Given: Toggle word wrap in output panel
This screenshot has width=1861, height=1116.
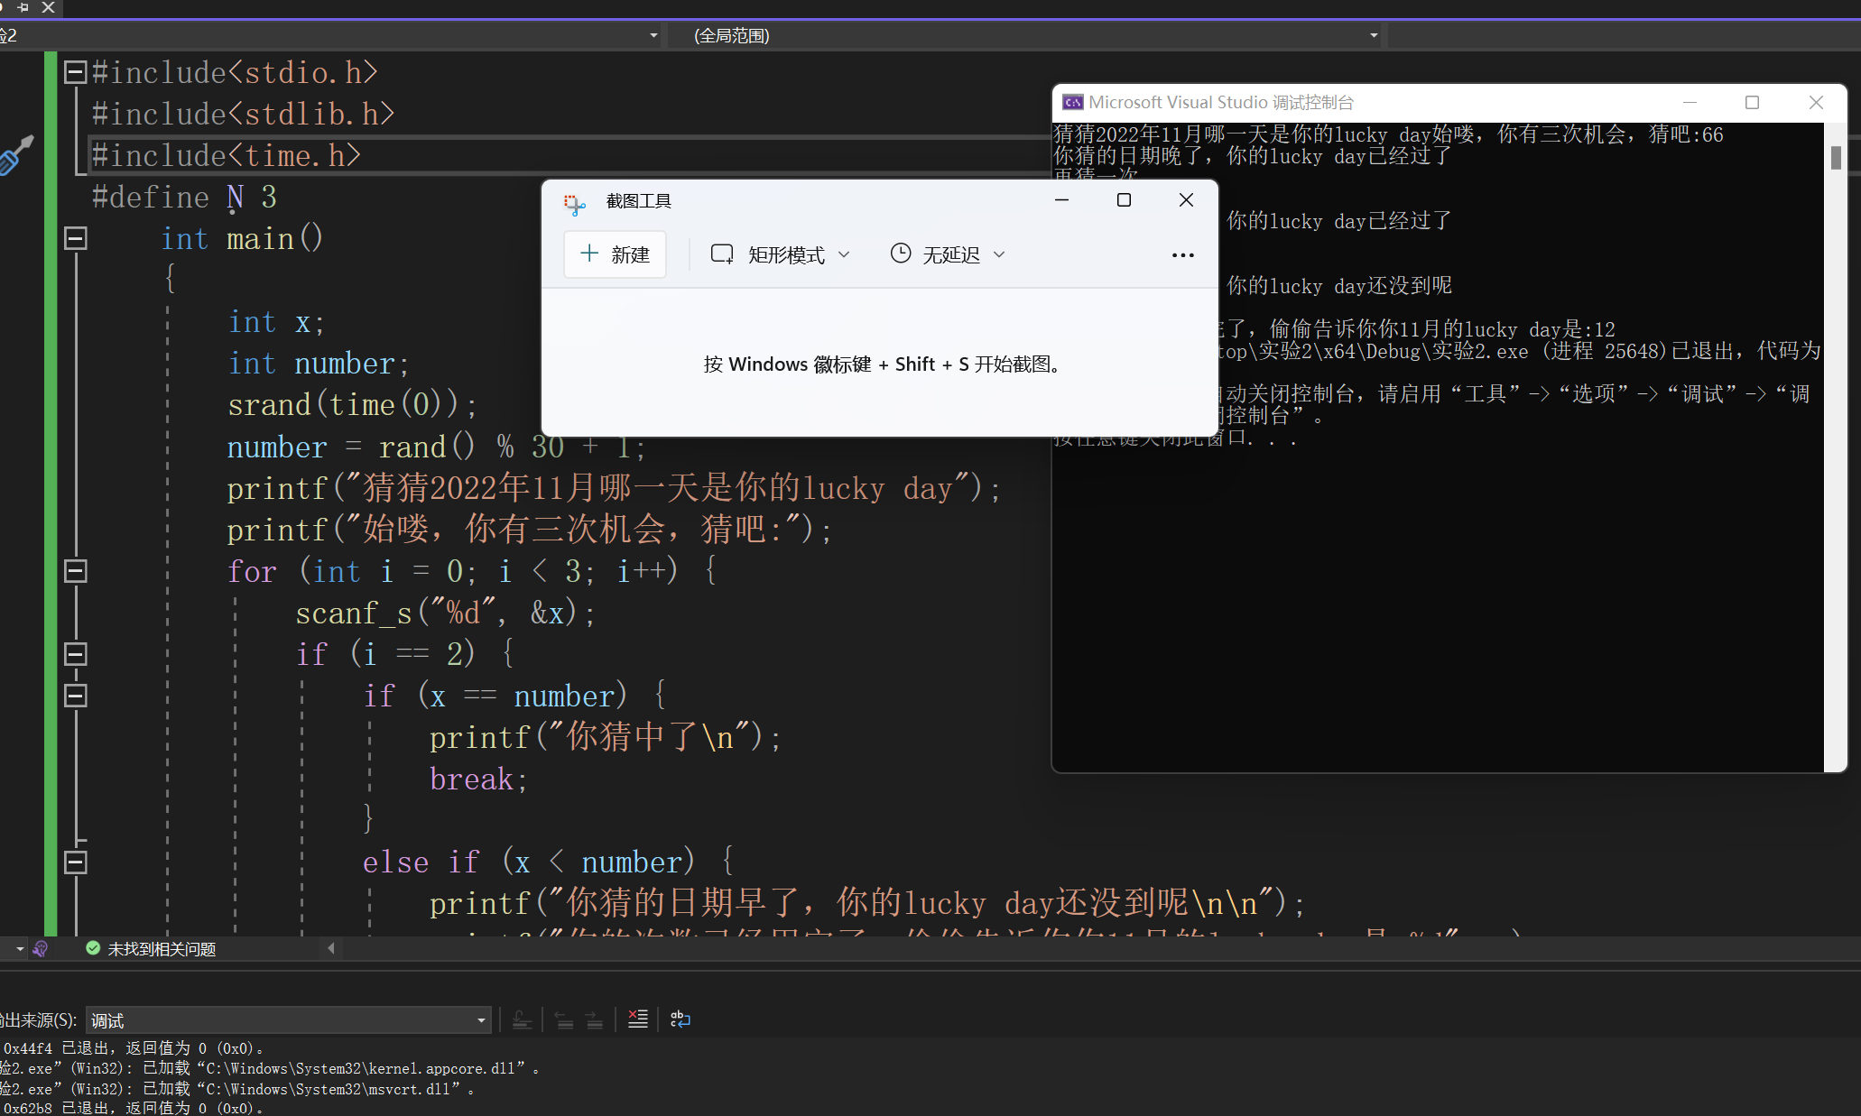Looking at the screenshot, I should click(x=681, y=1019).
